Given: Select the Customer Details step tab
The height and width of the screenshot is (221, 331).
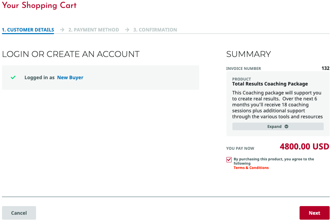Looking at the screenshot, I should (28, 30).
